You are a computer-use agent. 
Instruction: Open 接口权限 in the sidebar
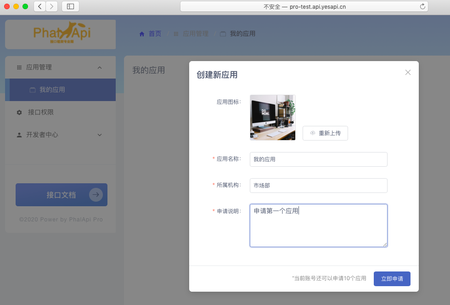click(40, 113)
